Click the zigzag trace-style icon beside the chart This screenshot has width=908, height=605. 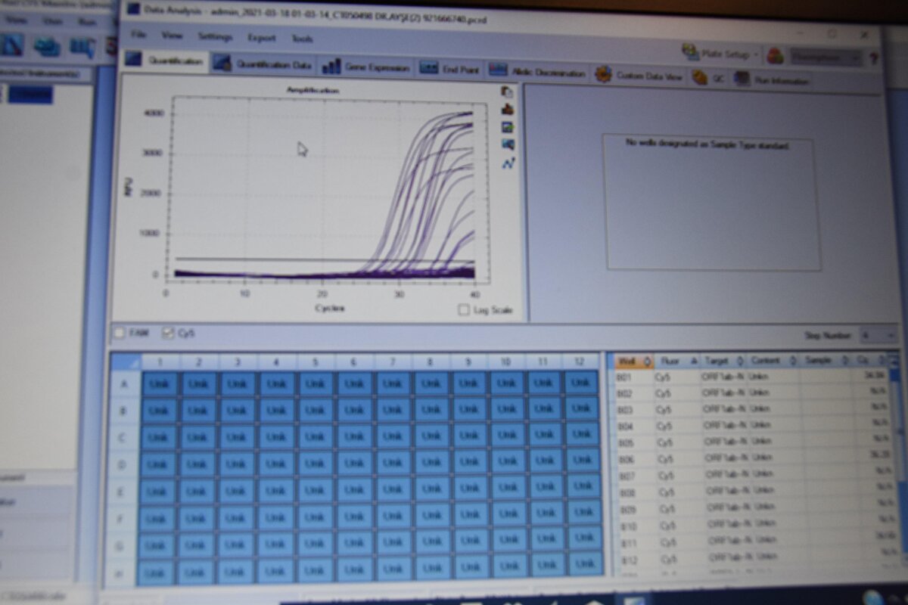508,162
